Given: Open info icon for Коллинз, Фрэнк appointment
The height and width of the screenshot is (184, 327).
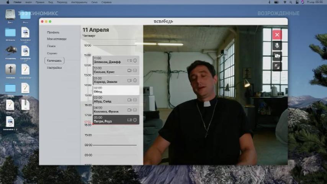Looking at the screenshot, I should point(135,110).
